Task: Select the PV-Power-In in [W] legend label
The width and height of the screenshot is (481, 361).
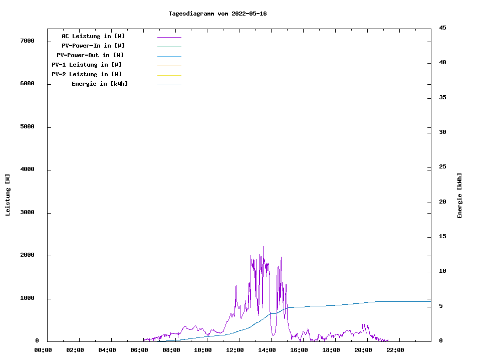Action: [93, 46]
